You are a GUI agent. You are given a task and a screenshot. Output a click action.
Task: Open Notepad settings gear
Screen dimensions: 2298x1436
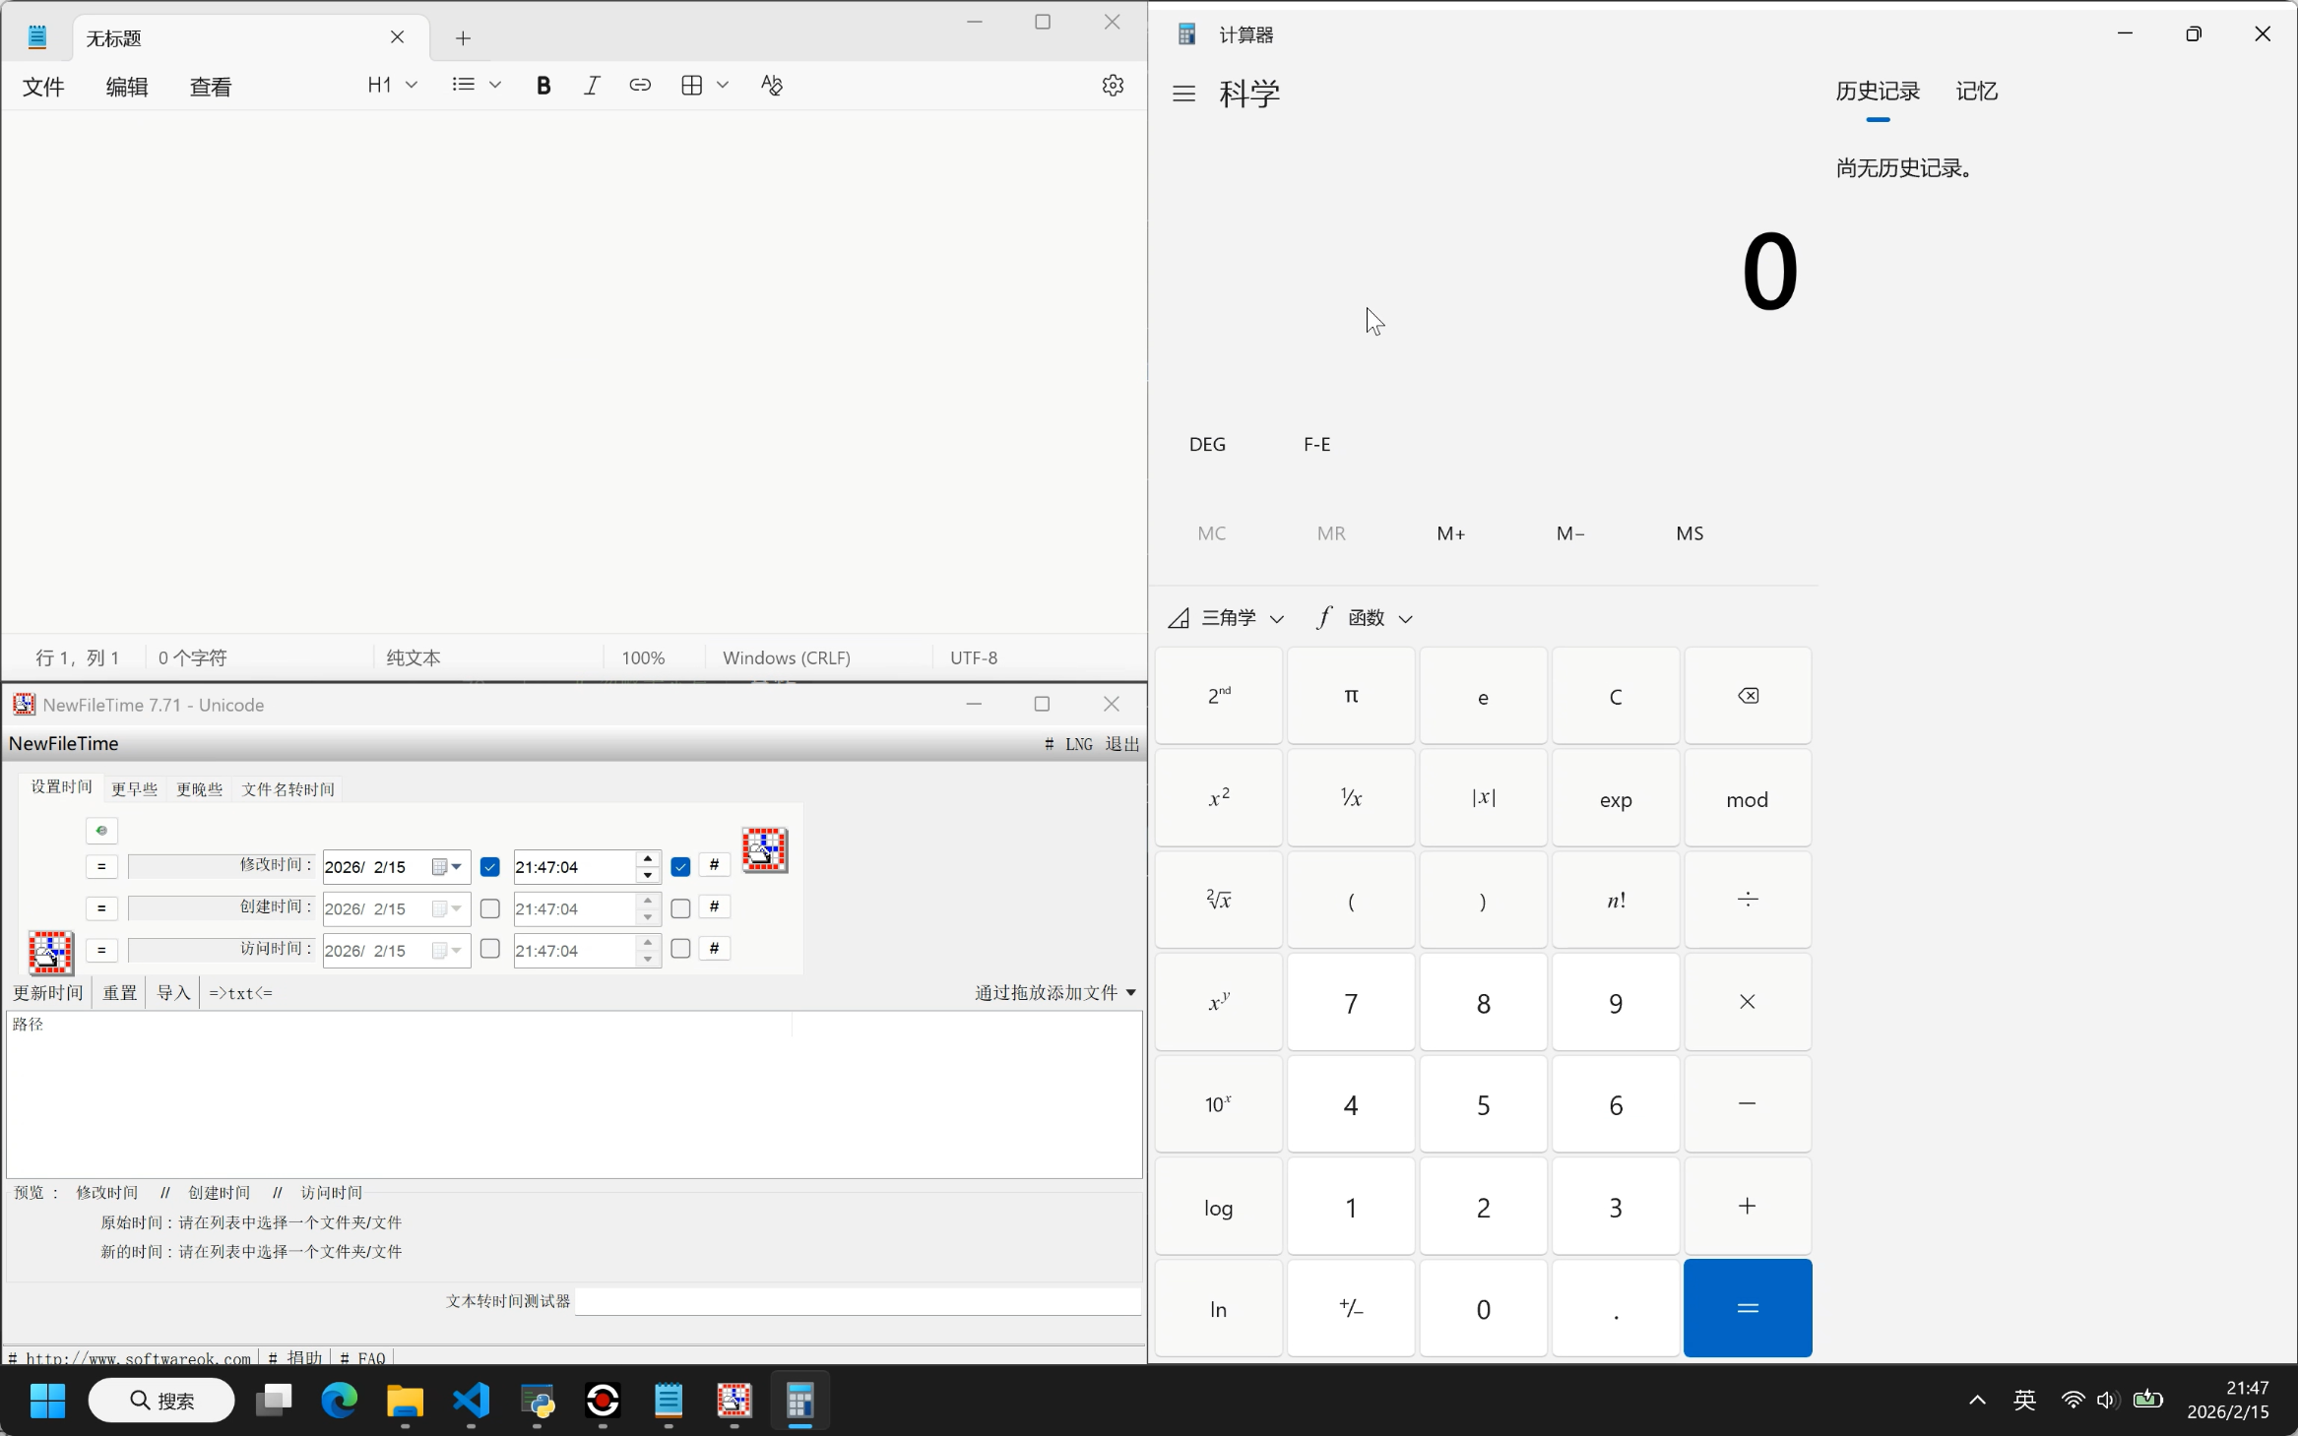1113,86
